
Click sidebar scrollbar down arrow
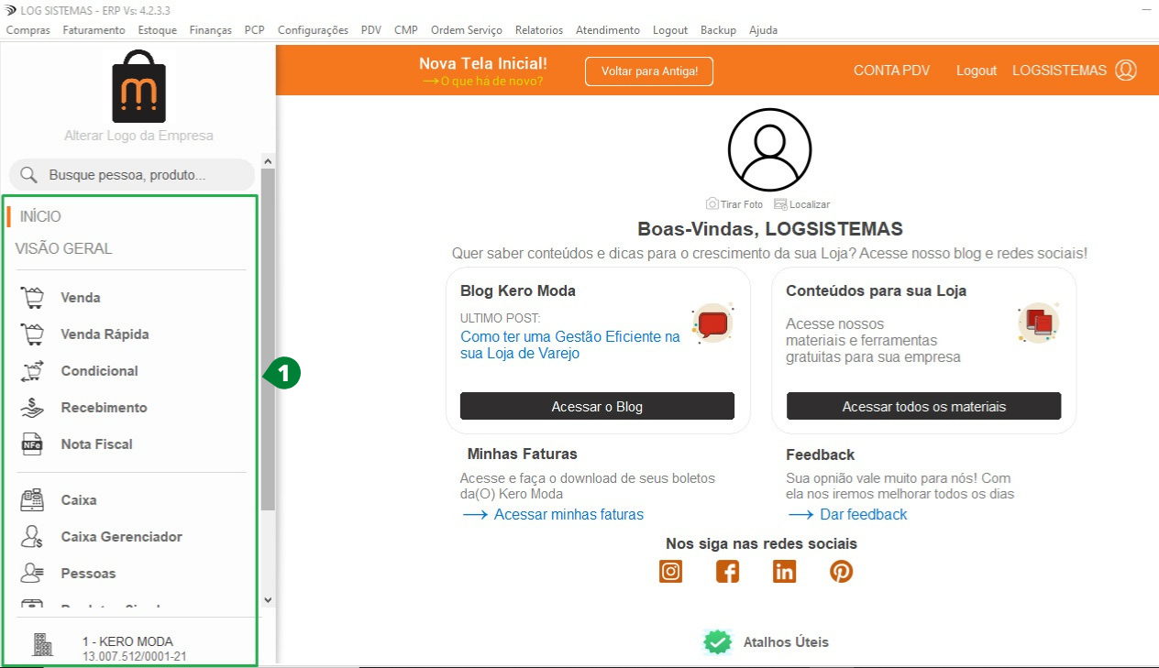[268, 600]
